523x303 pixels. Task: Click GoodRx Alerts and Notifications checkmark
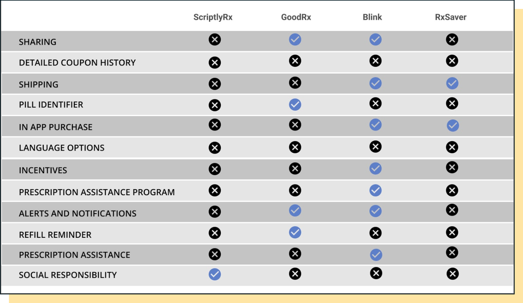pyautogui.click(x=295, y=210)
